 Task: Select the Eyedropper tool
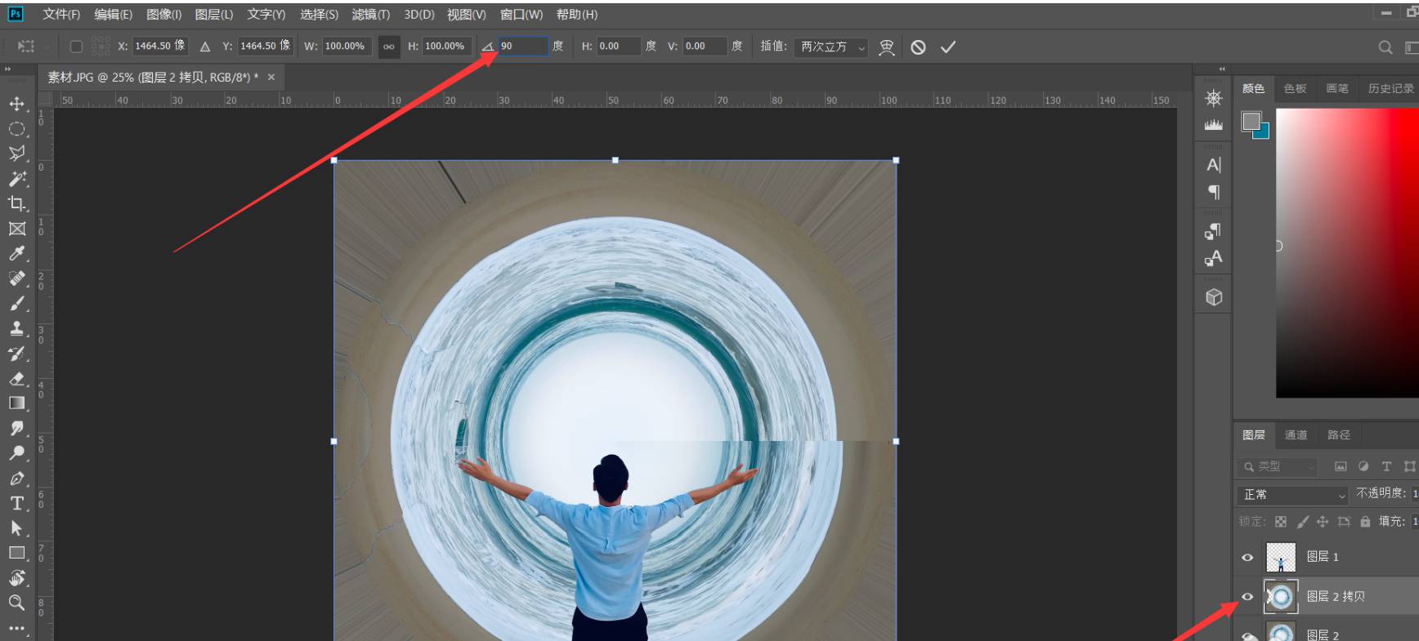[16, 254]
